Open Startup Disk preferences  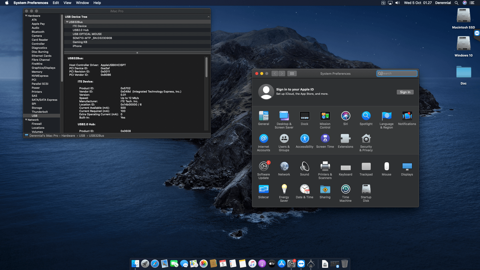[x=366, y=189]
